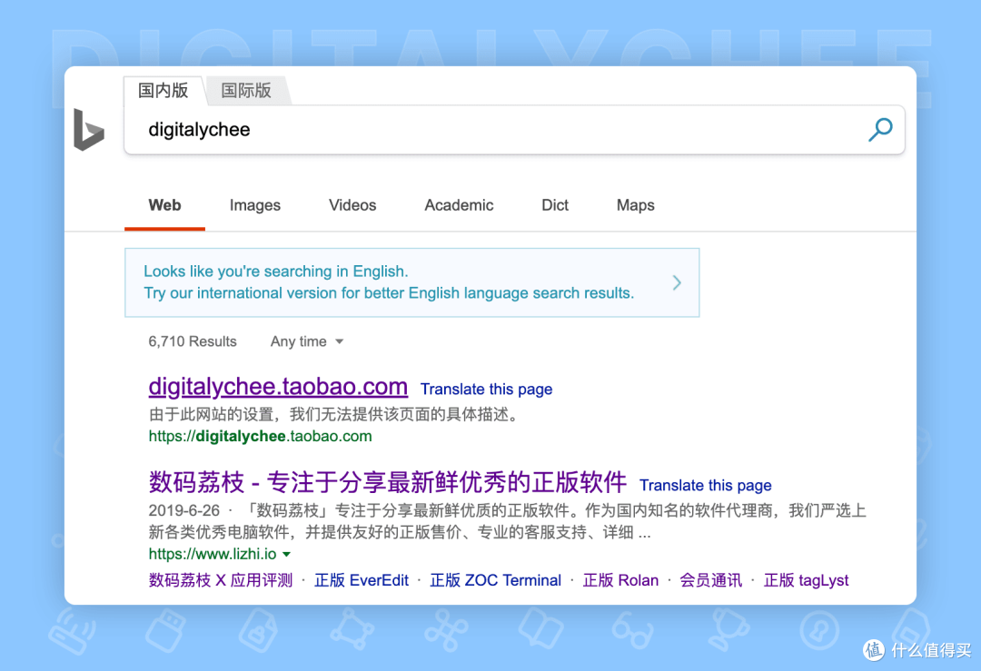Translate the 数码荔枝 result page
The height and width of the screenshot is (671, 981).
705,485
